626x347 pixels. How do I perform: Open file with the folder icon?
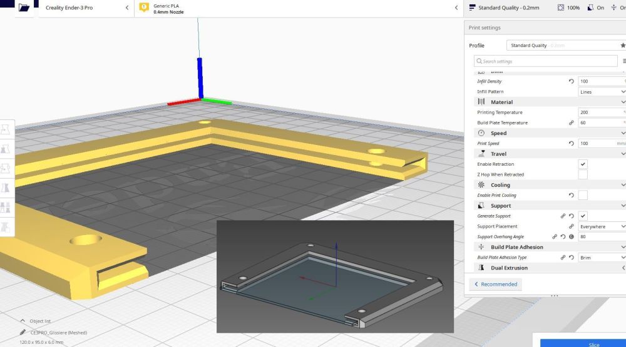[24, 8]
